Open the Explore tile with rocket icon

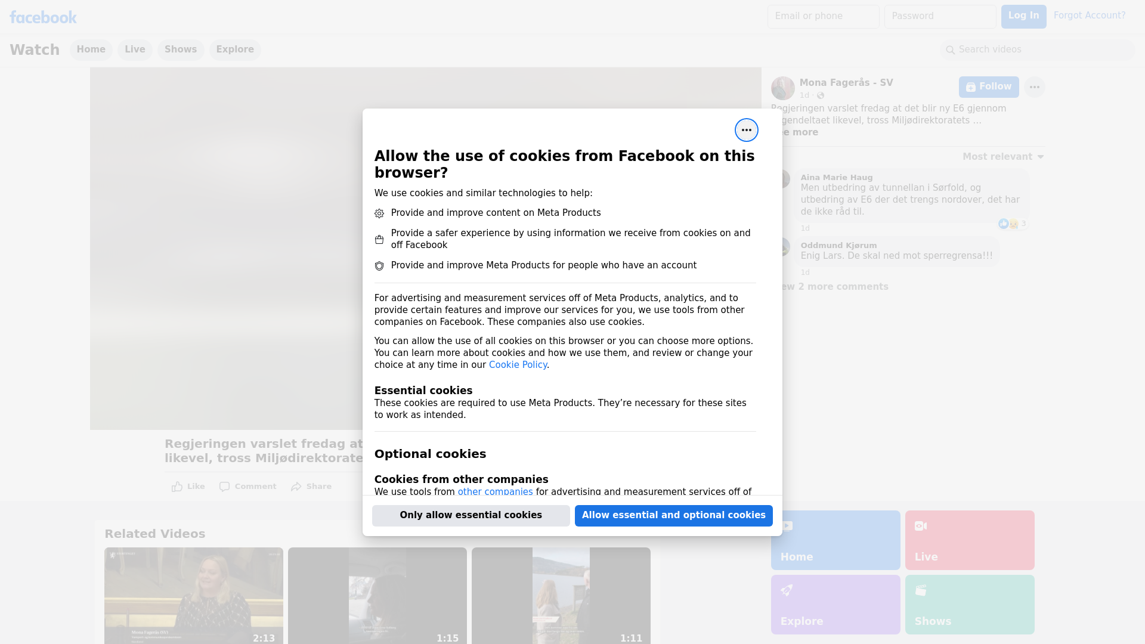tap(835, 604)
